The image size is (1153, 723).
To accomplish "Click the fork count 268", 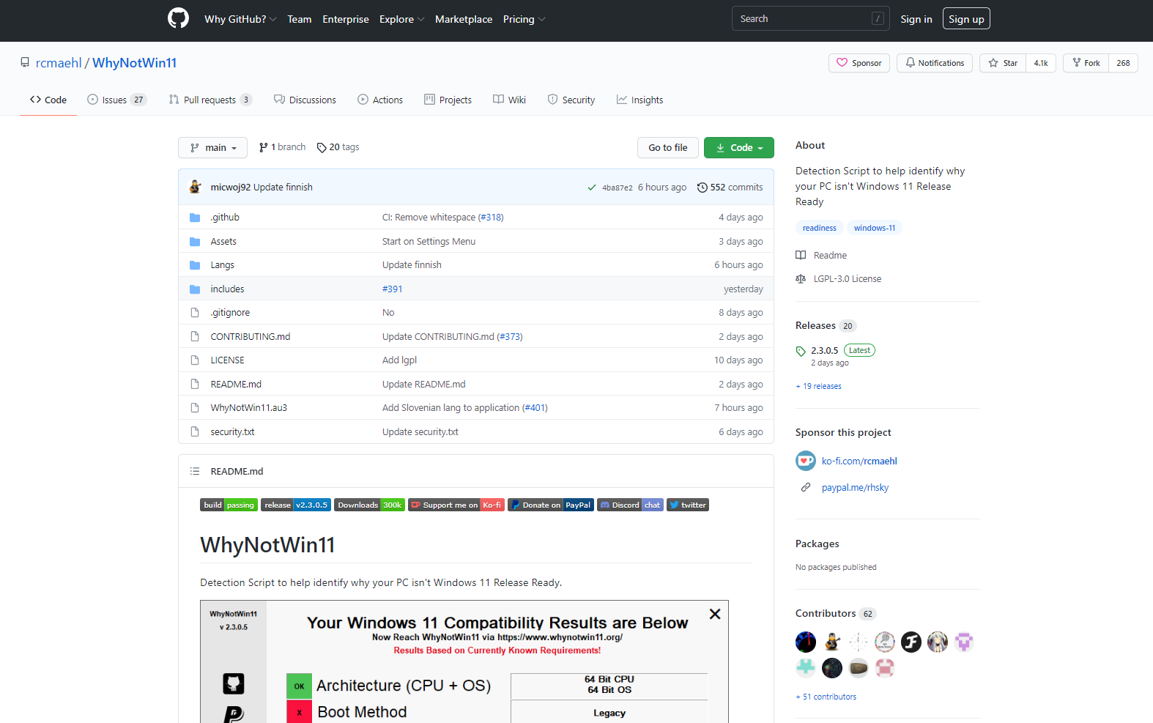I will click(1123, 63).
